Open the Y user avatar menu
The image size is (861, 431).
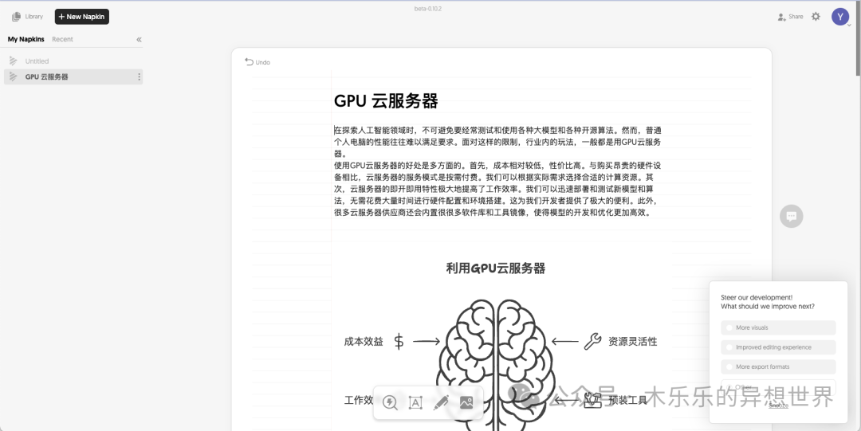click(x=840, y=17)
